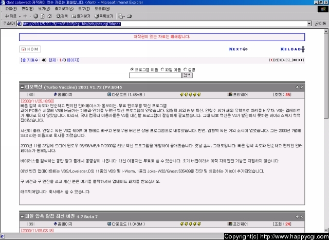329x240 pixels.
Task: Click the date [2000/11/09,03:18]
Action: point(37,231)
